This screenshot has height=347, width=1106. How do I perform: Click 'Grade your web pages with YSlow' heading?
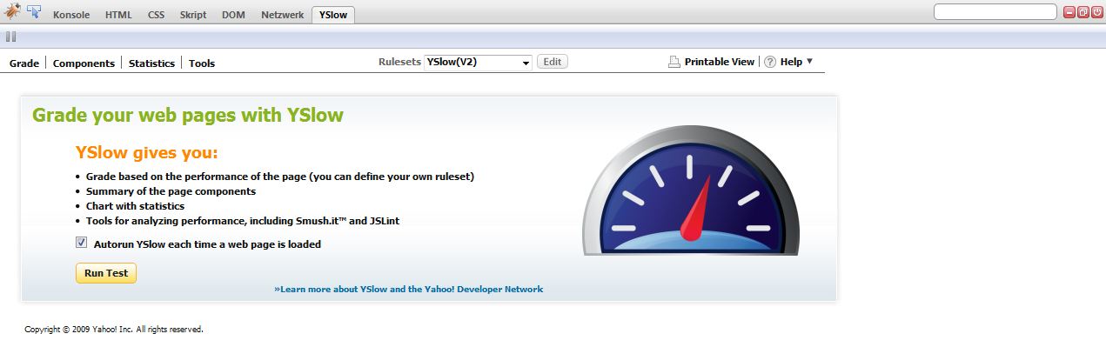188,116
